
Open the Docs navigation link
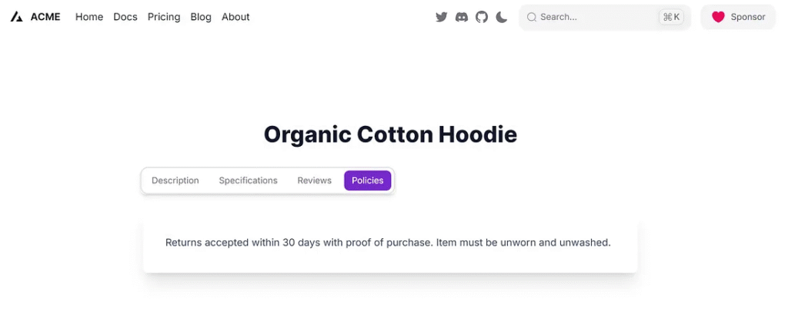click(125, 17)
